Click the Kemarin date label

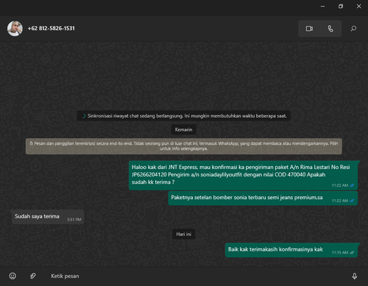[183, 129]
